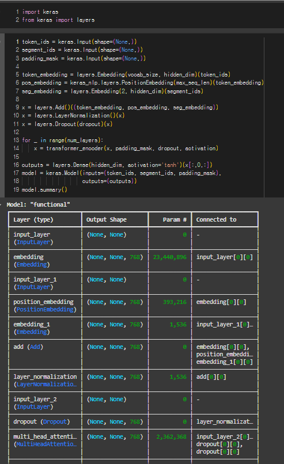The height and width of the screenshot is (464, 284).
Task: Select the input_layer (InputLayer) cell
Action: [x=46, y=238]
